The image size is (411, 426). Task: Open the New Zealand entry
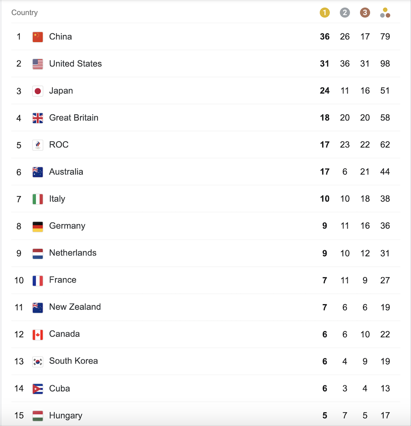pyautogui.click(x=75, y=307)
